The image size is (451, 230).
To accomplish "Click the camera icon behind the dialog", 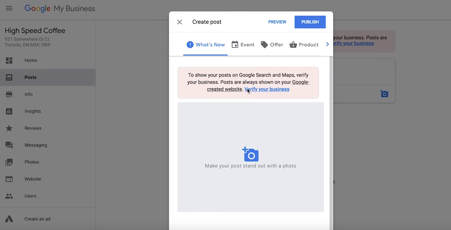I will click(x=384, y=94).
